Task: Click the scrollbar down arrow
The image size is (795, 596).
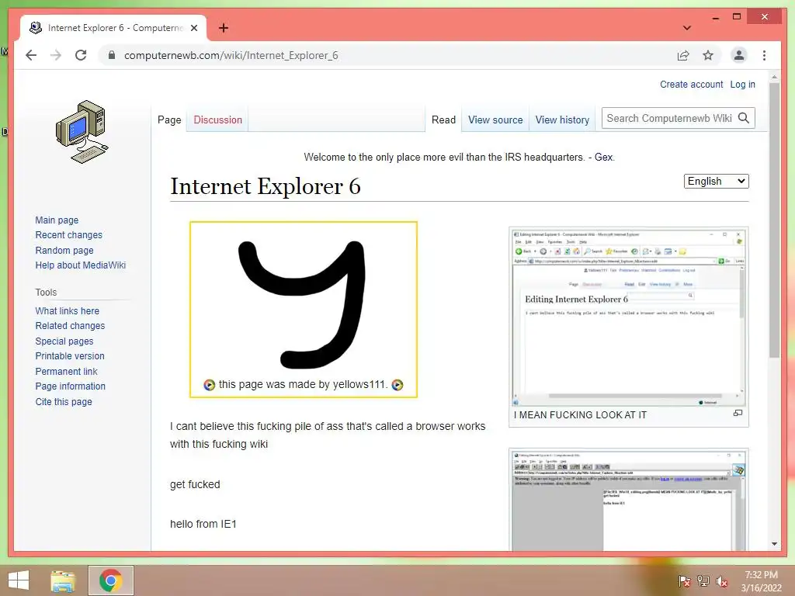Action: (x=774, y=544)
